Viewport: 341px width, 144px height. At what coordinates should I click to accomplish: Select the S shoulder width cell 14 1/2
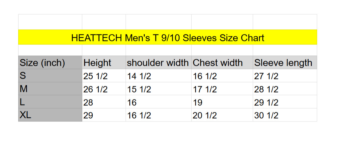click(158, 76)
